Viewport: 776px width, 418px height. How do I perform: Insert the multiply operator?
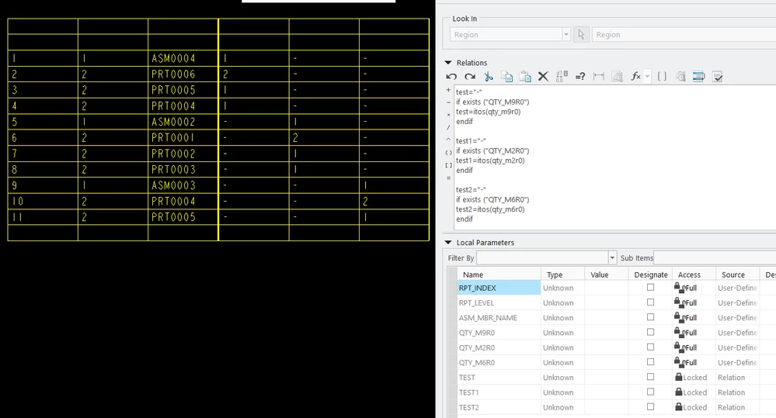448,115
